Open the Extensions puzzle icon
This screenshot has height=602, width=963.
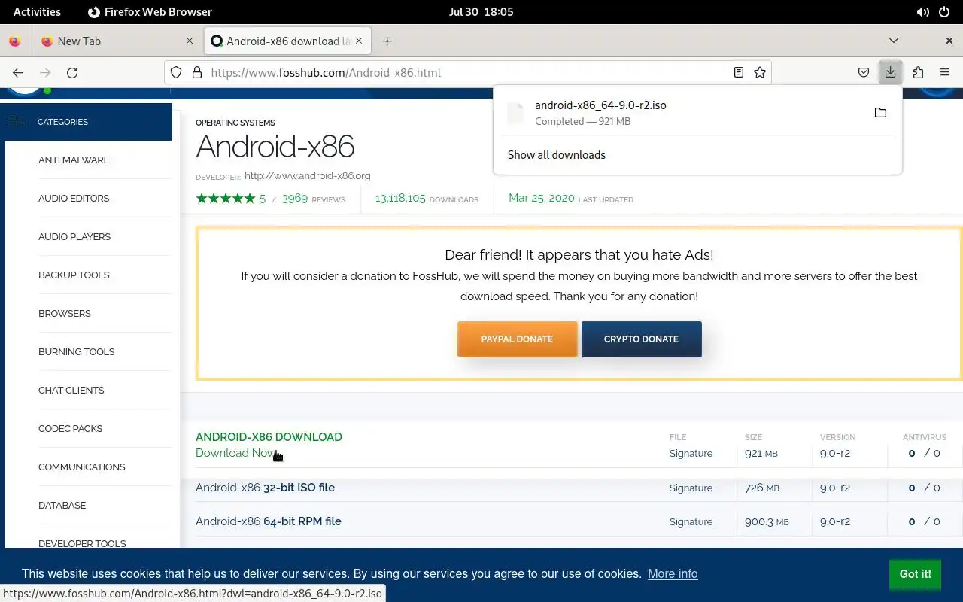click(918, 72)
